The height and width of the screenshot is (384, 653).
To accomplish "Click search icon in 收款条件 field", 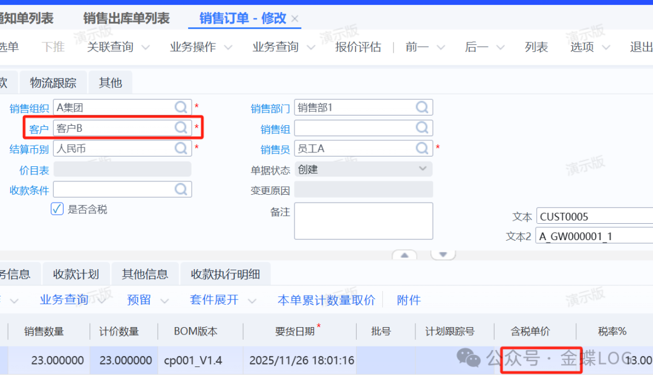I will 181,189.
